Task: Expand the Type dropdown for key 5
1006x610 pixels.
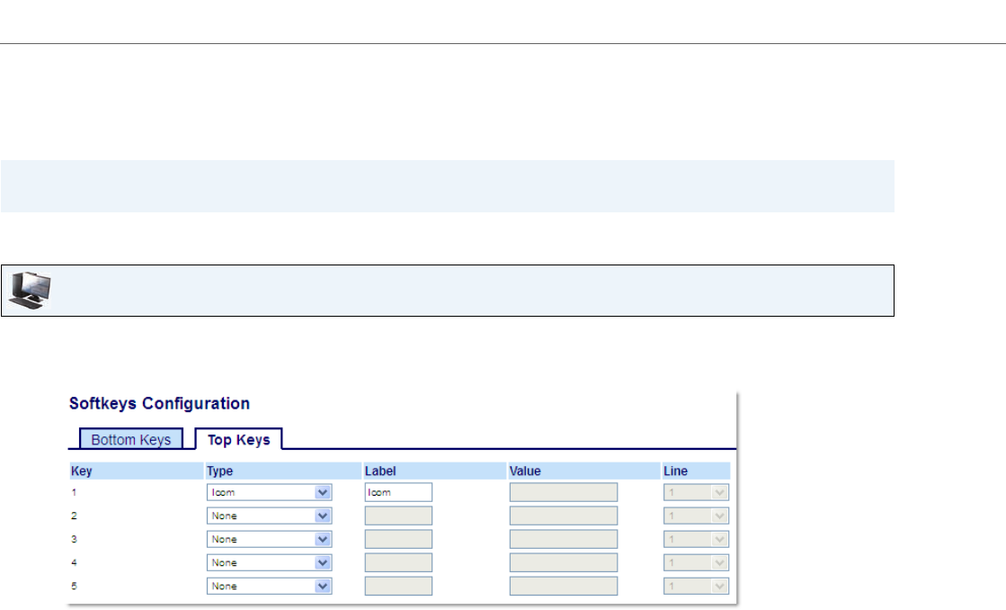Action: (x=269, y=587)
